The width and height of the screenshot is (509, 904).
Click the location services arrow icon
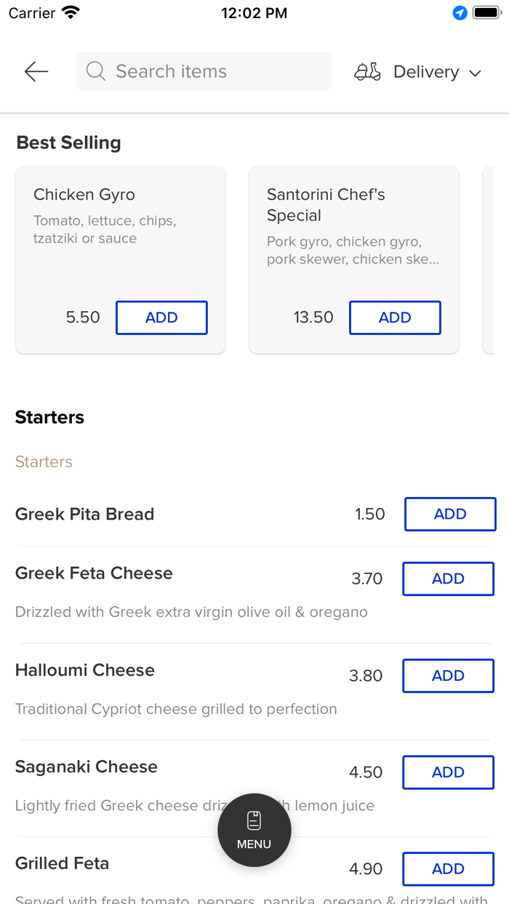tap(459, 12)
